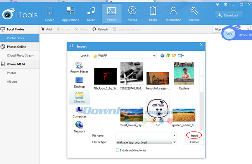Open iCloud Photo Stream in sidebar
The width and height of the screenshot is (252, 164).
coord(21,55)
